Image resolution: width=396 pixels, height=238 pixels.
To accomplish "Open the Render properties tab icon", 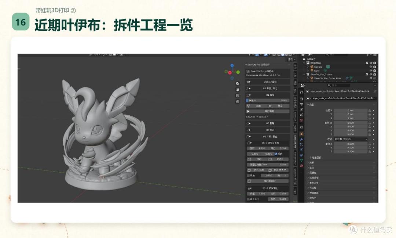I will pos(301,99).
